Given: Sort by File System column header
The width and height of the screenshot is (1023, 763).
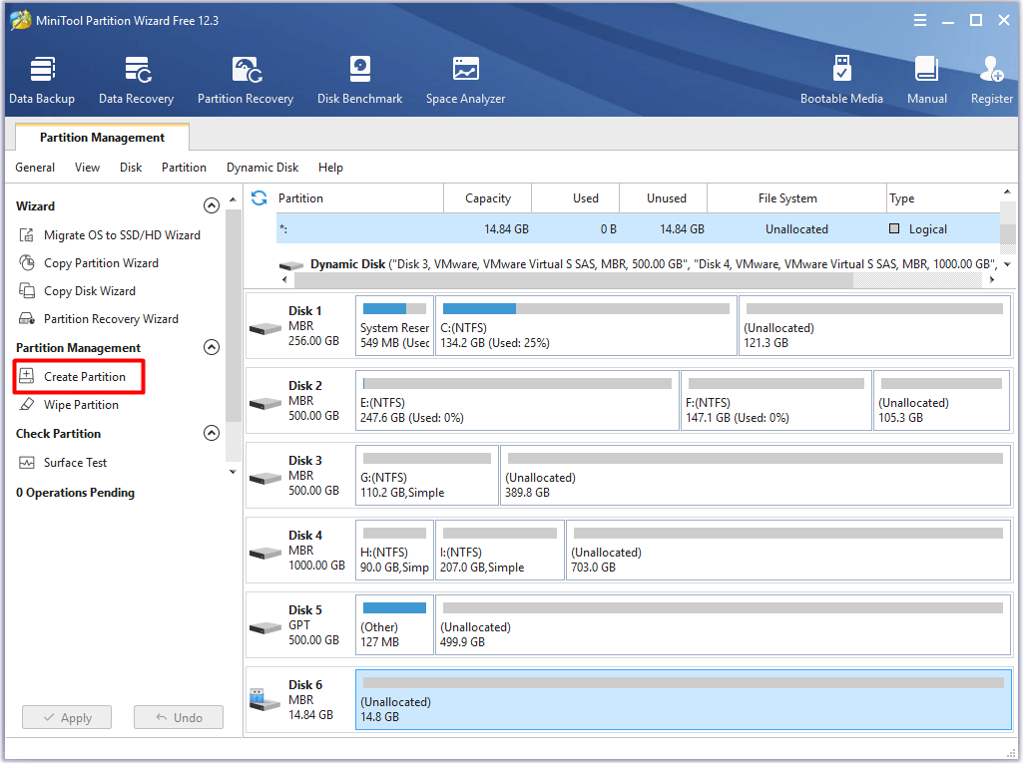Looking at the screenshot, I should (x=796, y=198).
